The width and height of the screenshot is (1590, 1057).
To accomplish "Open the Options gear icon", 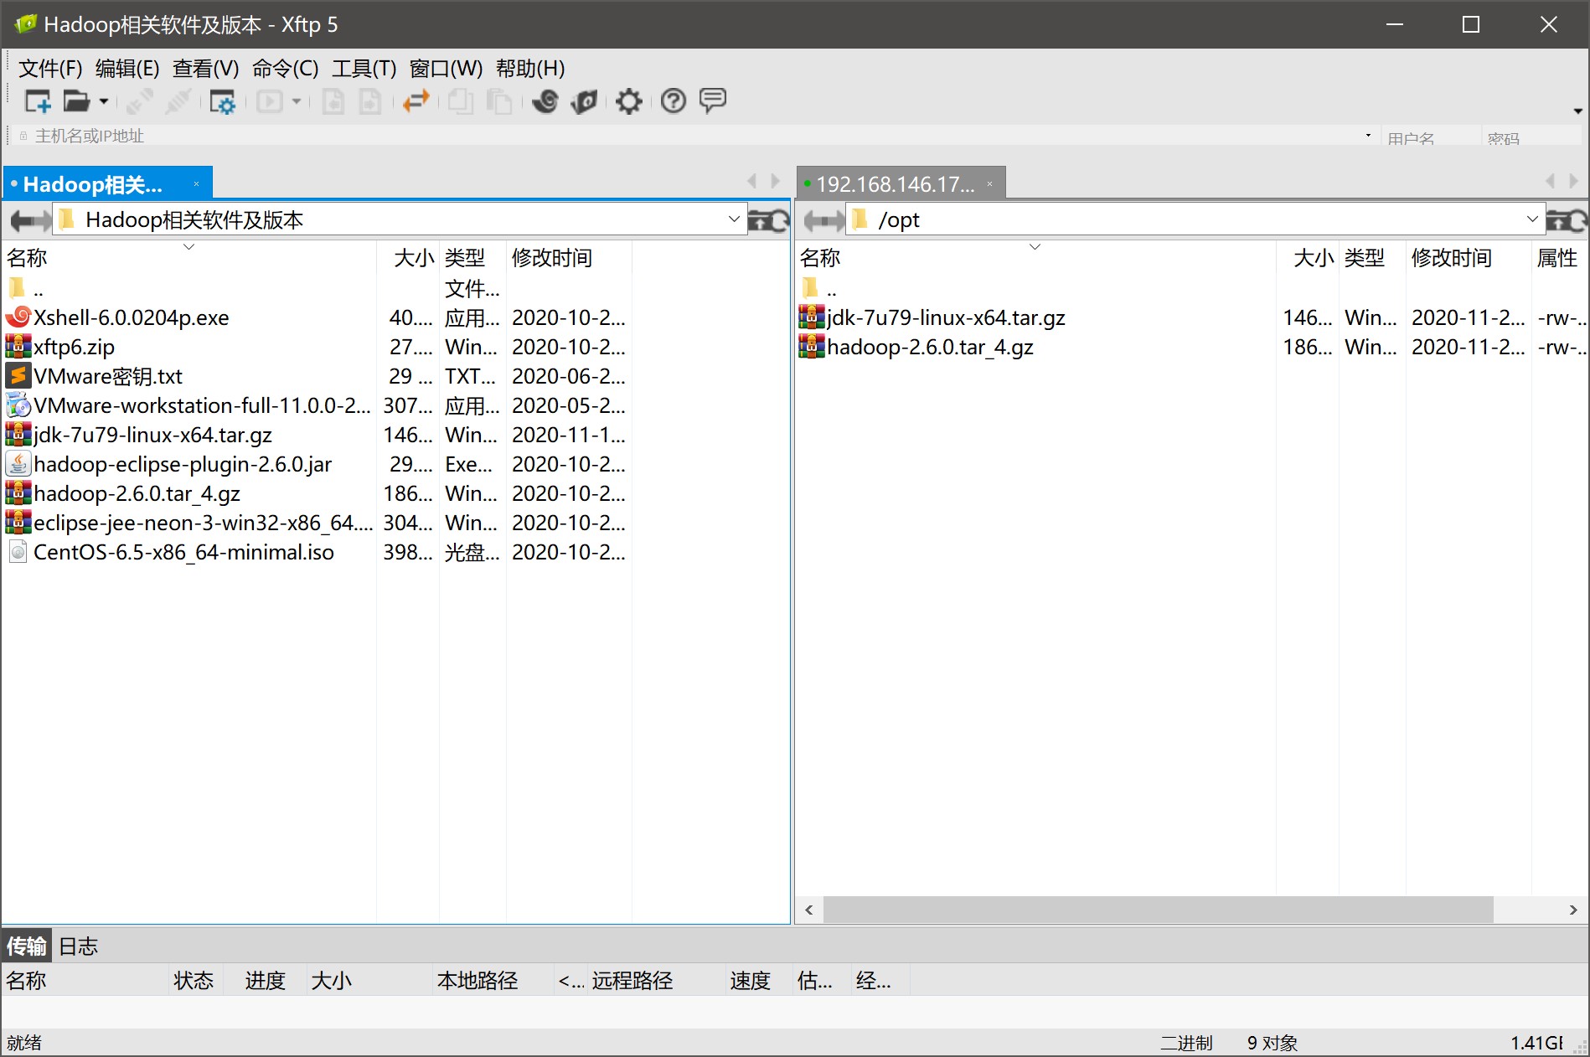I will pyautogui.click(x=628, y=101).
